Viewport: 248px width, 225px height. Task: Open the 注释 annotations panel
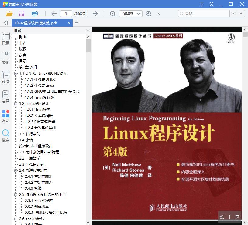[5, 97]
